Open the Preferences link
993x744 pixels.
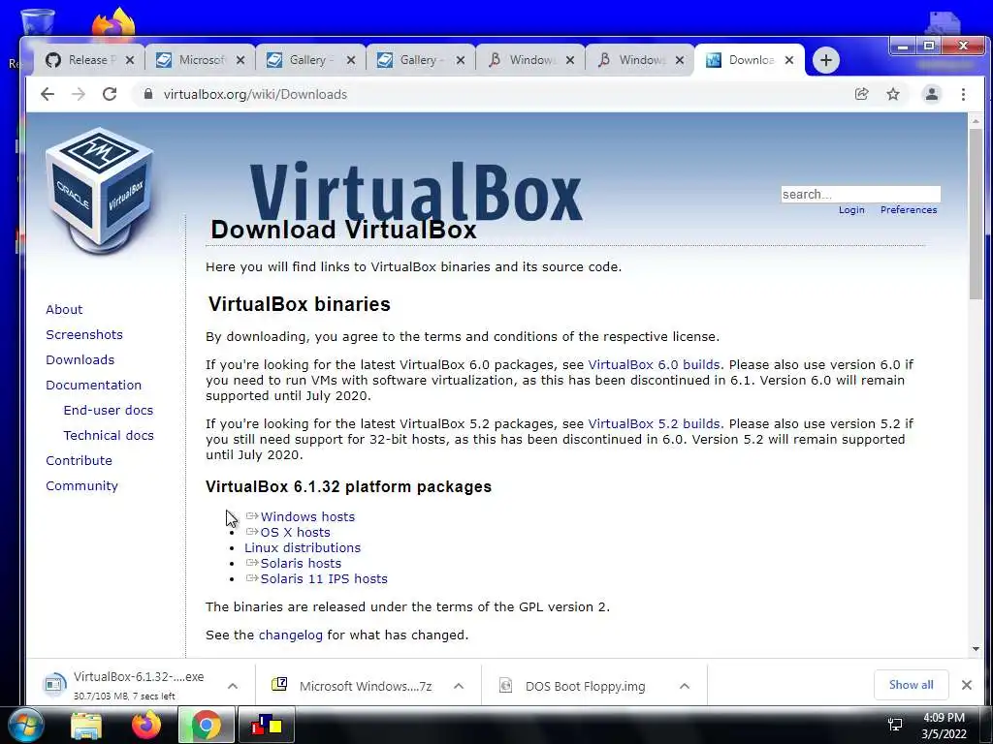pyautogui.click(x=908, y=210)
